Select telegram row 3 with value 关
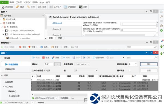 pyautogui.click(x=95, y=86)
